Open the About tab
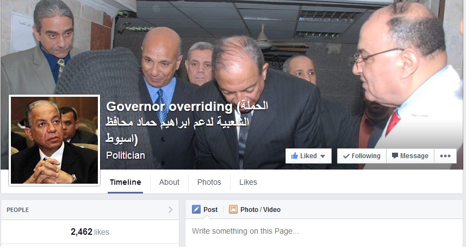Image resolution: width=466 pixels, height=250 pixels. (169, 182)
